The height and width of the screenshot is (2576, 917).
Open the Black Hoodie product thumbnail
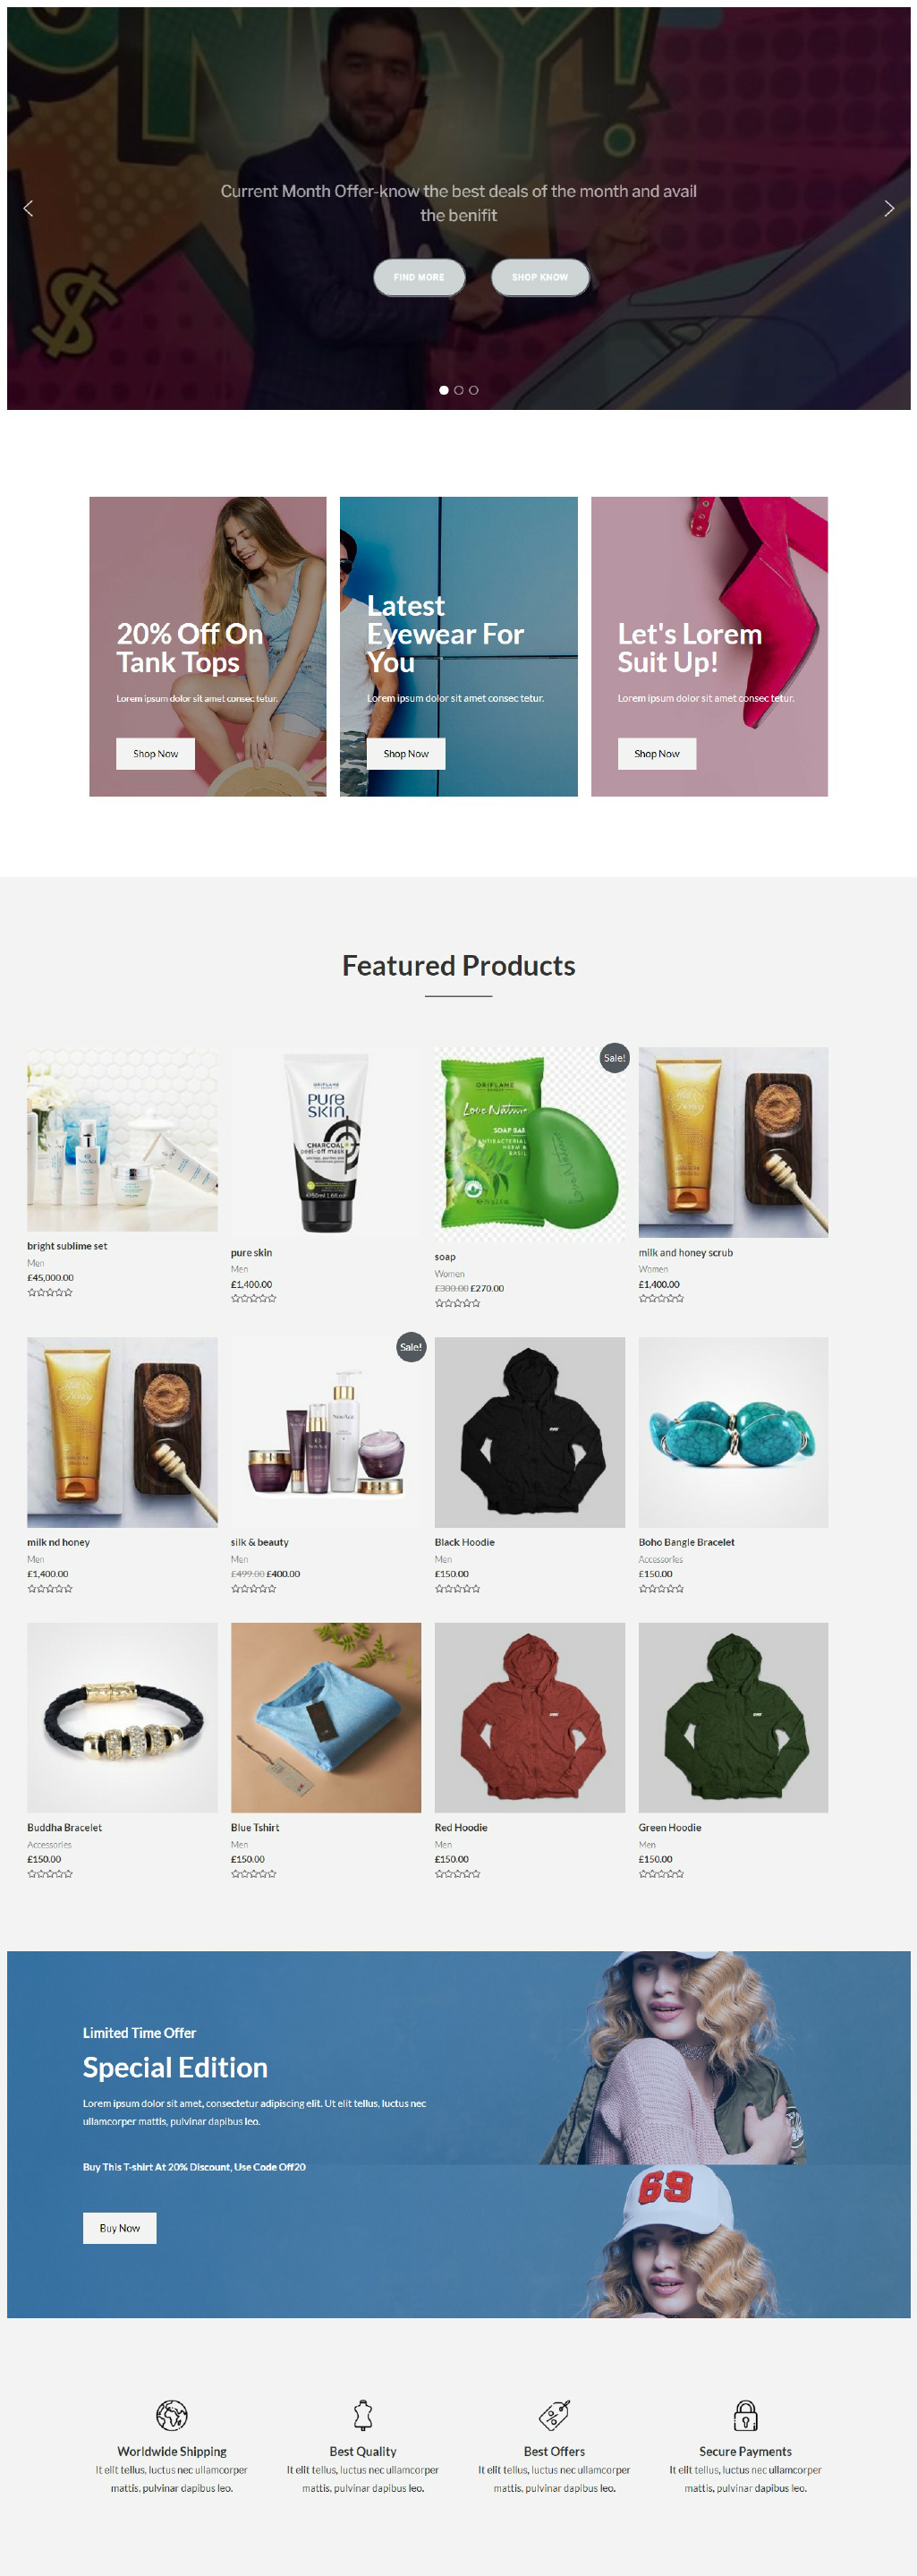click(530, 1432)
